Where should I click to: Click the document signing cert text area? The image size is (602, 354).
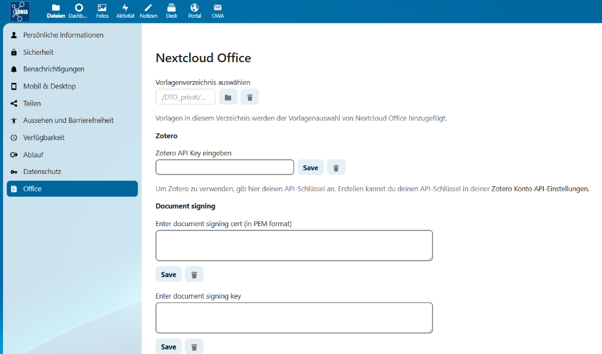tap(294, 245)
